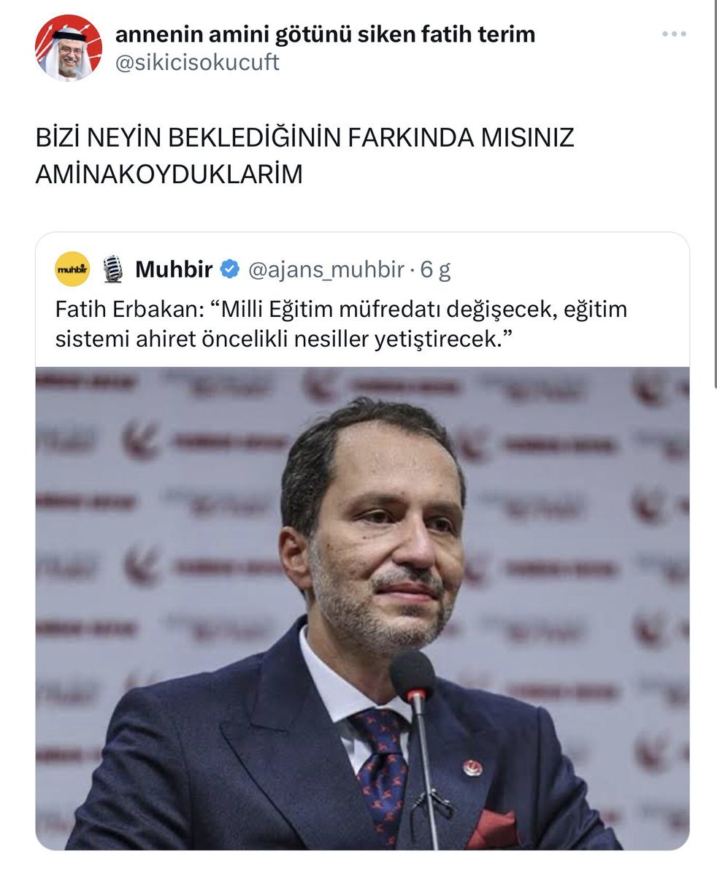Click the blue verified checkmark badge
Screen dimensions: 717x876
229,270
